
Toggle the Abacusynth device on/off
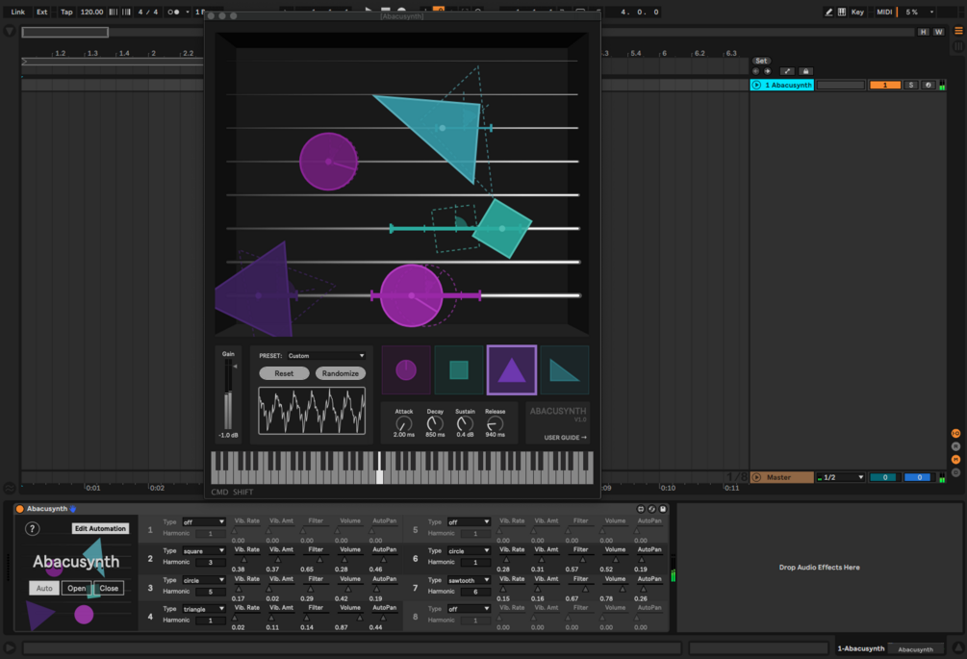(x=20, y=509)
